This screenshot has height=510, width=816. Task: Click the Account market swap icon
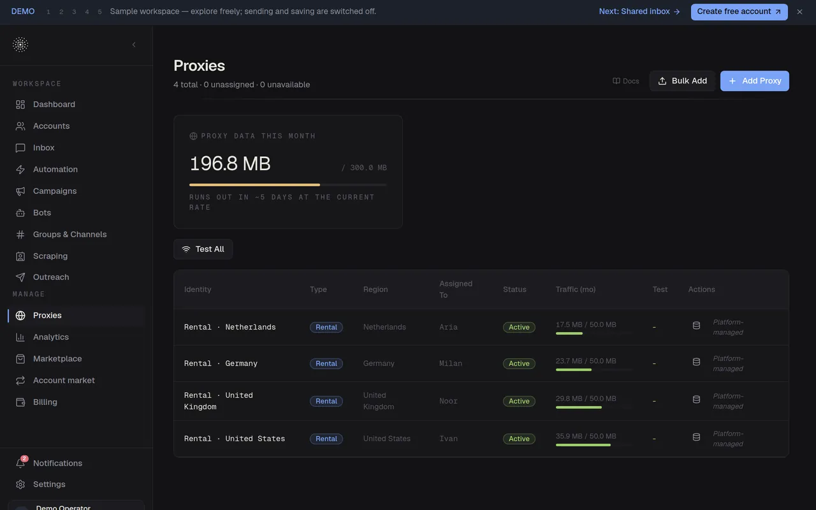(x=20, y=381)
